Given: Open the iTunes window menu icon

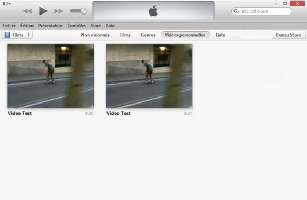Looking at the screenshot, I should point(6,4).
